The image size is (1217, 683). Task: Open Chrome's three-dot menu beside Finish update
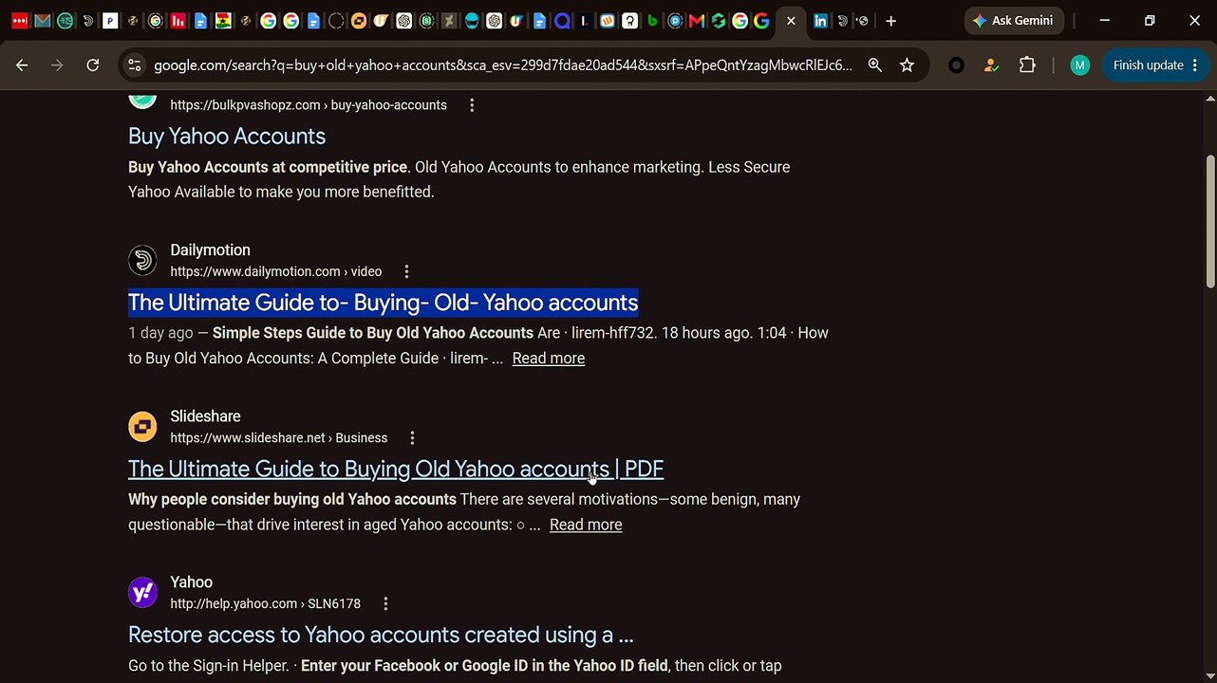point(1194,65)
